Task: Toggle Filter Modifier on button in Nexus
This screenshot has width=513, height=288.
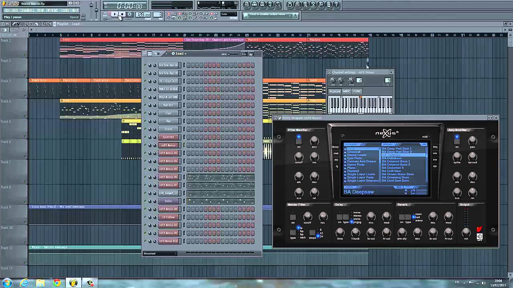Action: pyautogui.click(x=299, y=142)
